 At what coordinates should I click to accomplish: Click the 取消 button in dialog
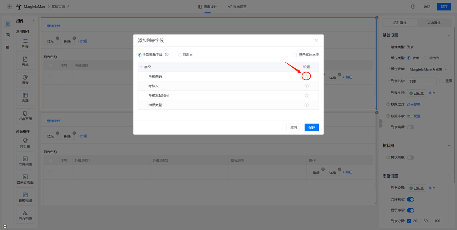(x=293, y=127)
